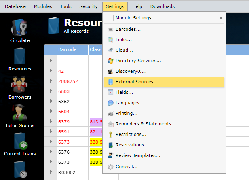Click the Reminders & Statements envelope icon
Viewport: 249px width, 180px height.
(x=110, y=124)
